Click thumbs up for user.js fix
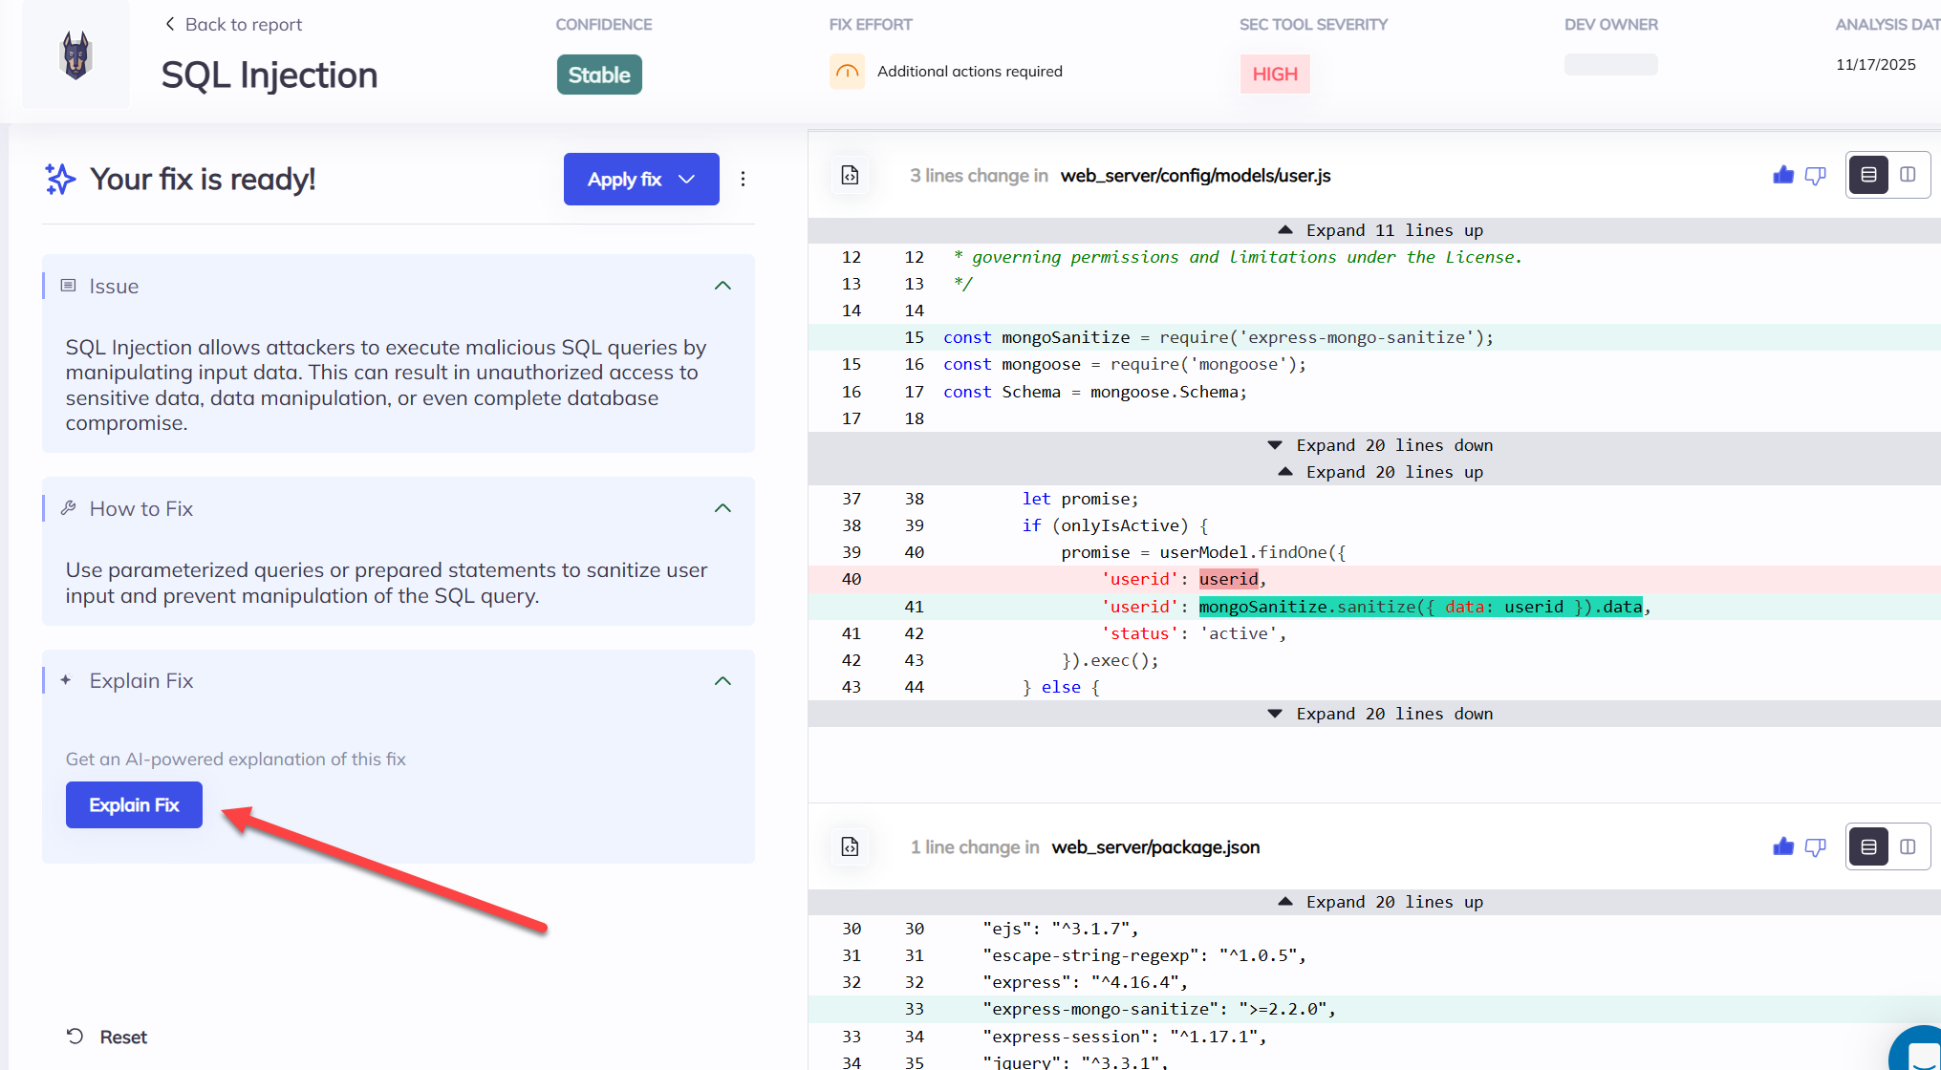This screenshot has height=1070, width=1941. pos(1782,175)
